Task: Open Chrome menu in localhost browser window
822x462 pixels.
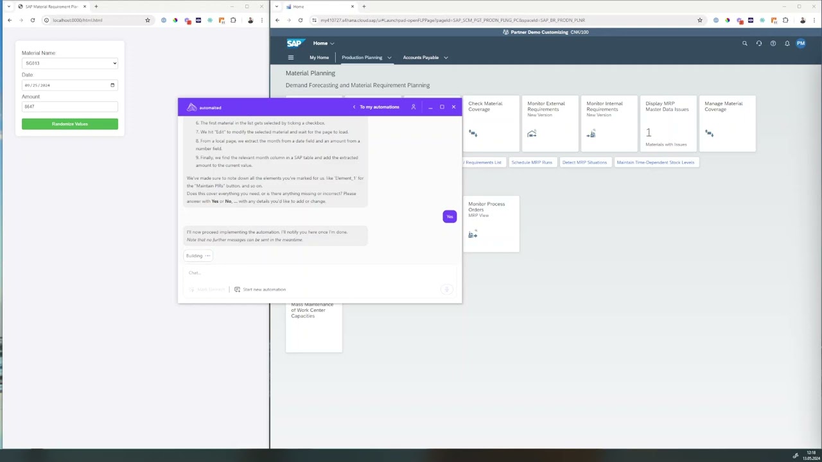Action: click(x=262, y=20)
